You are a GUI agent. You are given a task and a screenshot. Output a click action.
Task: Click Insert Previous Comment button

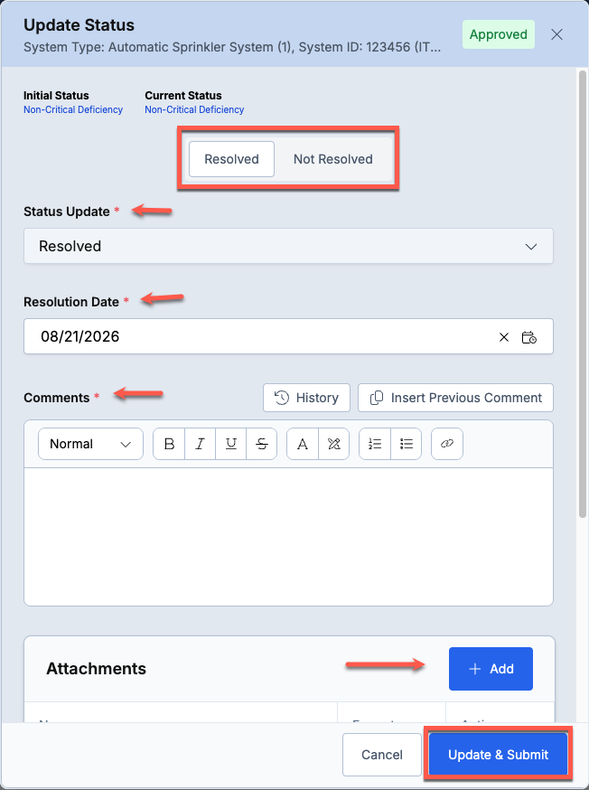455,398
